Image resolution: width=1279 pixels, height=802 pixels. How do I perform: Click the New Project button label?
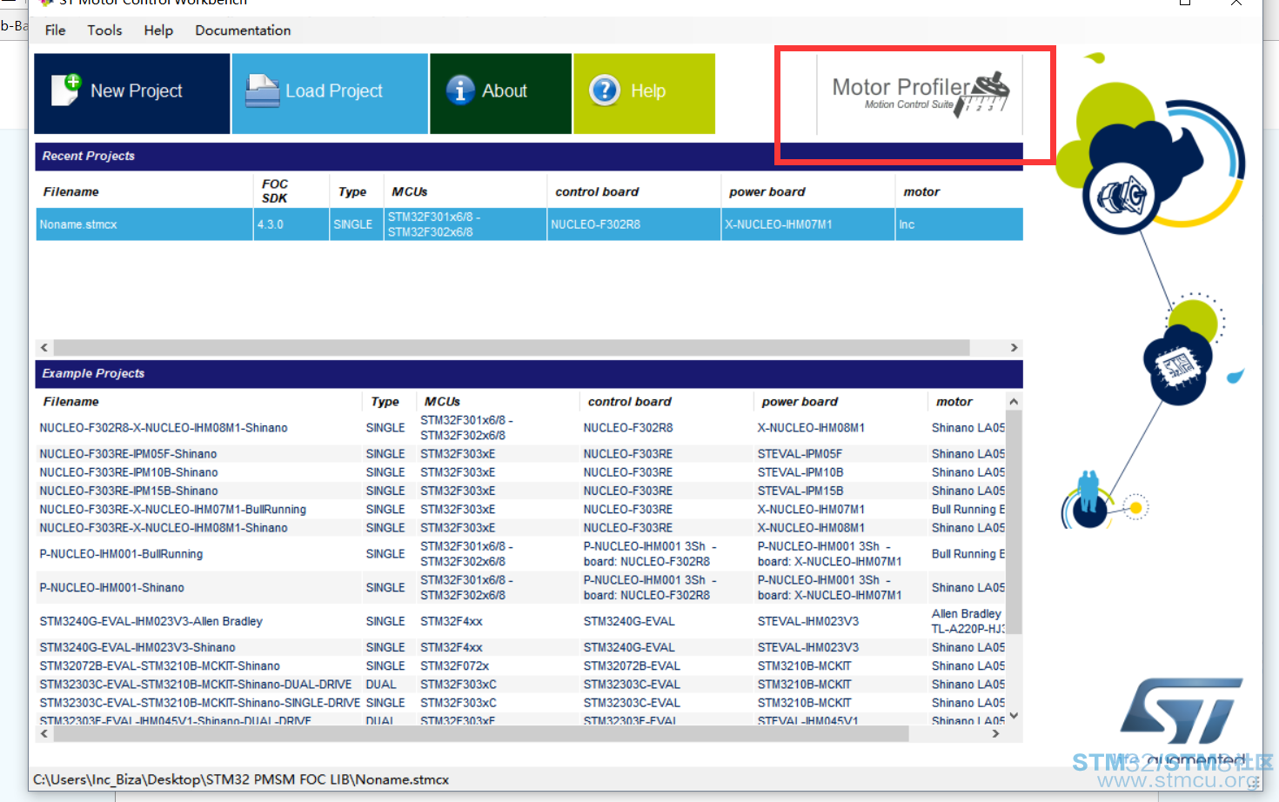coord(137,91)
